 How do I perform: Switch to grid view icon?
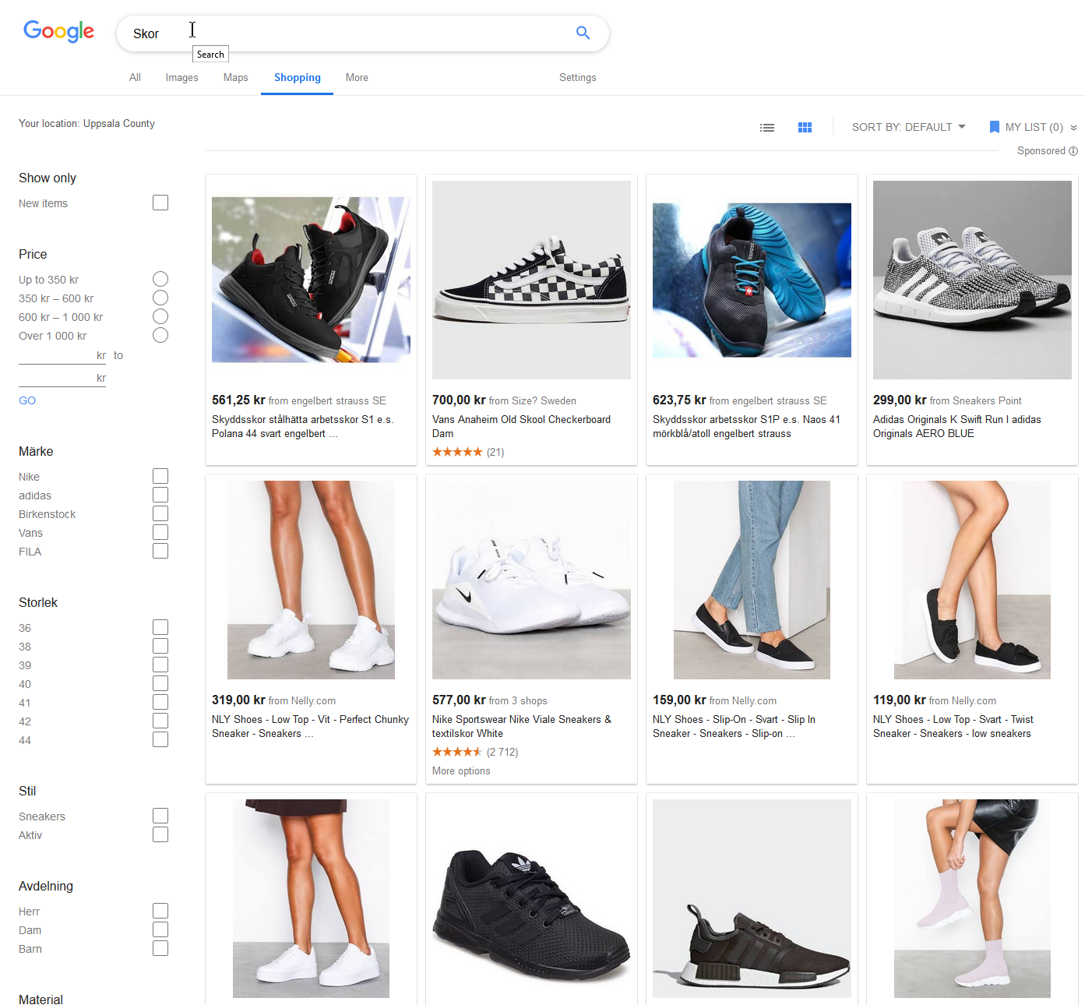click(805, 128)
